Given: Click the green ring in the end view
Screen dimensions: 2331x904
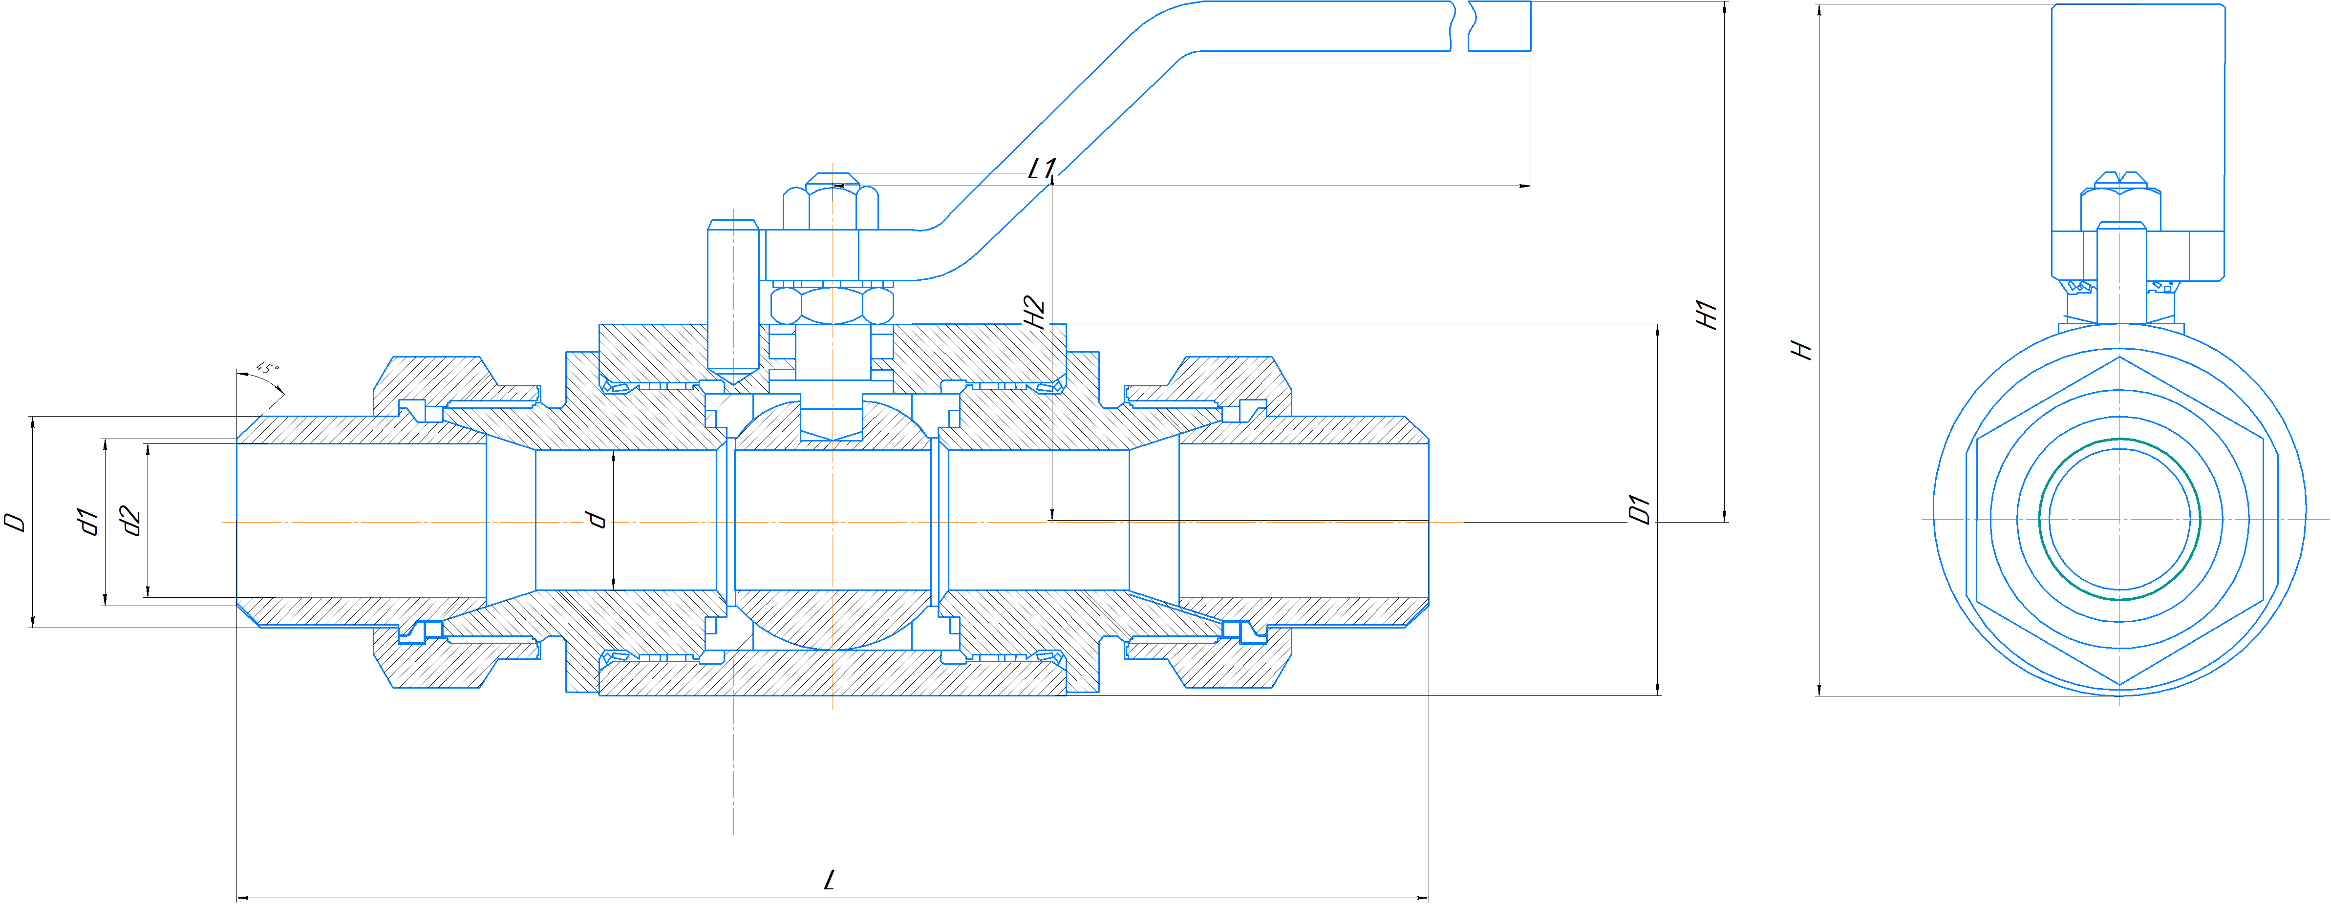Looking at the screenshot, I should click(2119, 520).
